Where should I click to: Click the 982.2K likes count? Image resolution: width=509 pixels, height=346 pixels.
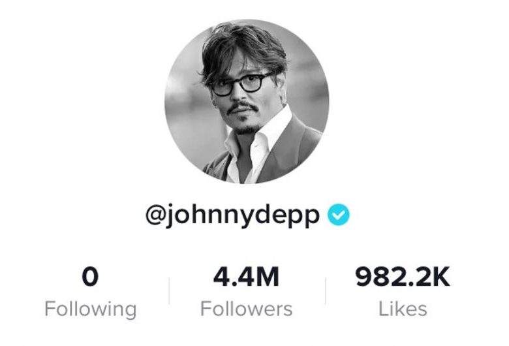point(403,277)
